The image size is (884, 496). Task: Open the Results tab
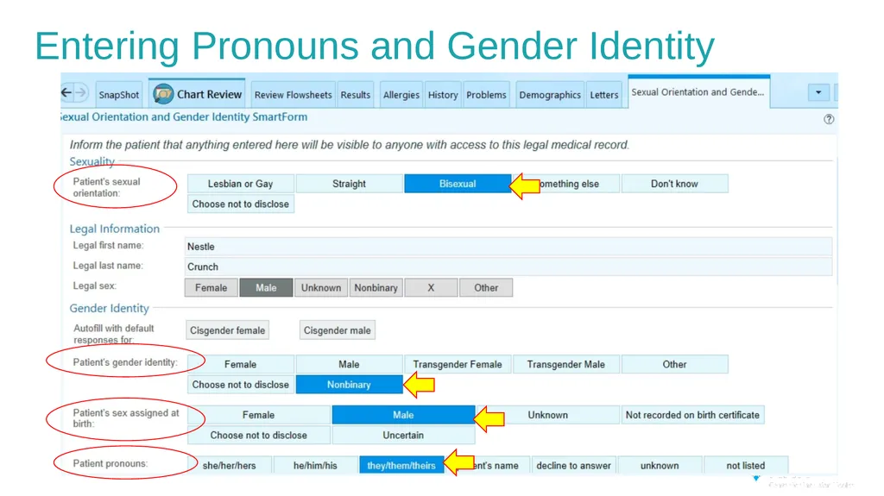point(355,95)
